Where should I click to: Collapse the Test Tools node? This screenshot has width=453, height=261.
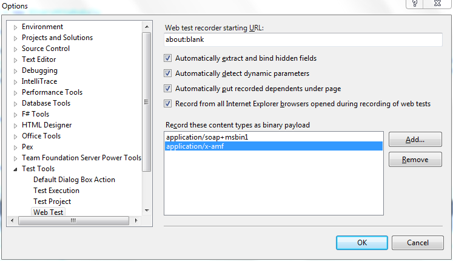[x=15, y=169]
